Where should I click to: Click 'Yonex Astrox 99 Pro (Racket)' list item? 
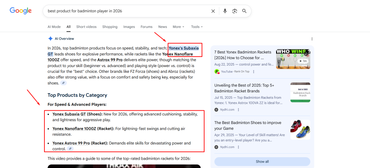[80, 143]
